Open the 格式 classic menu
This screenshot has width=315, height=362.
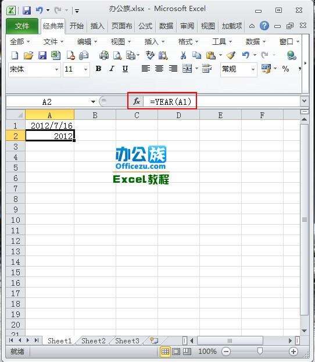click(x=188, y=42)
